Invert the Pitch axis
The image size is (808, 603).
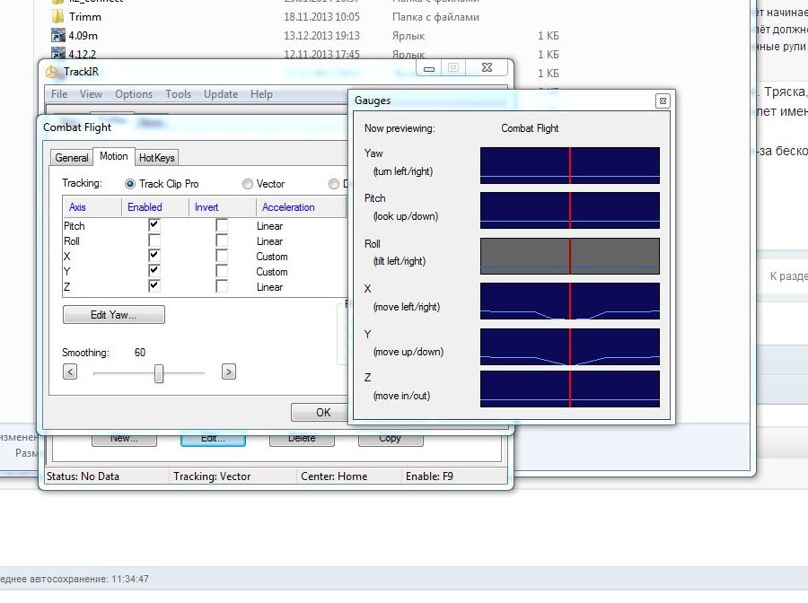[x=222, y=225]
